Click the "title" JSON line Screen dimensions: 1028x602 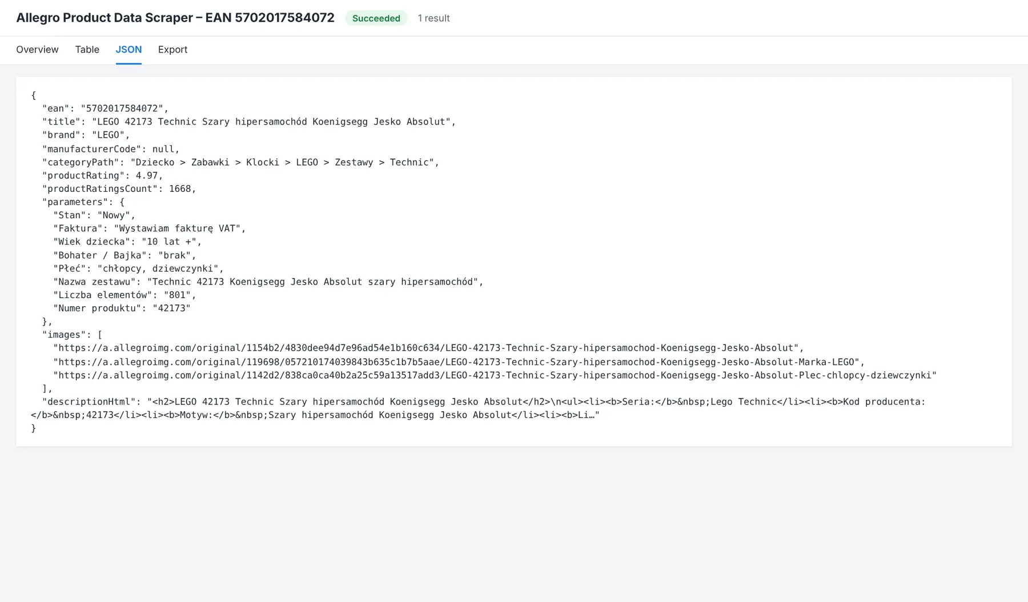(x=249, y=122)
